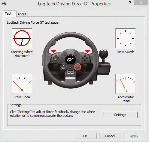Click the gear shifter knob
Image resolution: width=149 pixels, height=142 pixels.
103,54
